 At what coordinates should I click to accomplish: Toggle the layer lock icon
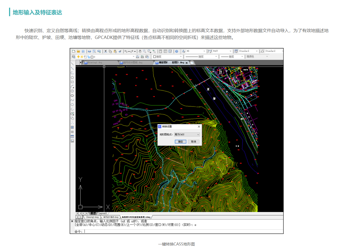click(x=89, y=57)
